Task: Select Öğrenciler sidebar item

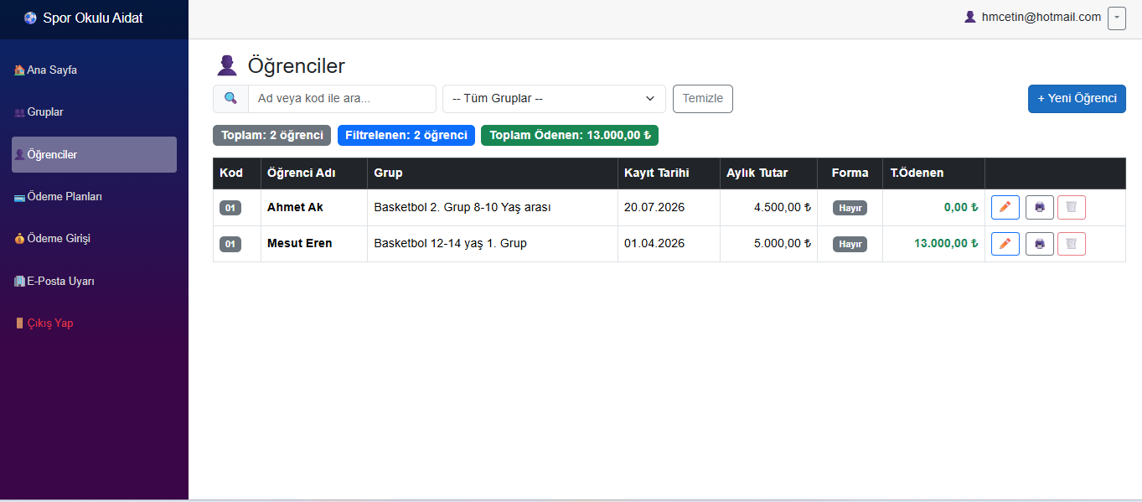Action: tap(94, 155)
